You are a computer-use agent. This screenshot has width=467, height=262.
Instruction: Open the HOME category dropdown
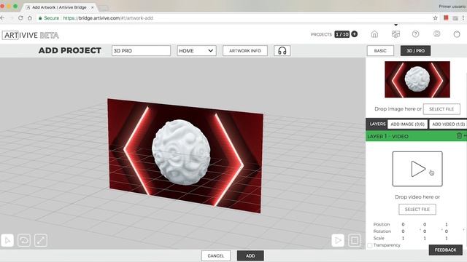tap(196, 51)
